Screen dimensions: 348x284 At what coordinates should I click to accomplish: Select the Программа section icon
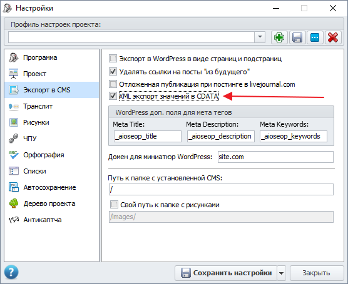(14, 57)
